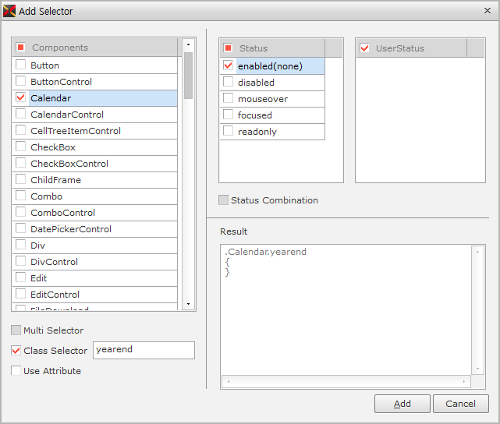
Task: Close the Add Selector dialog
Action: [488, 11]
